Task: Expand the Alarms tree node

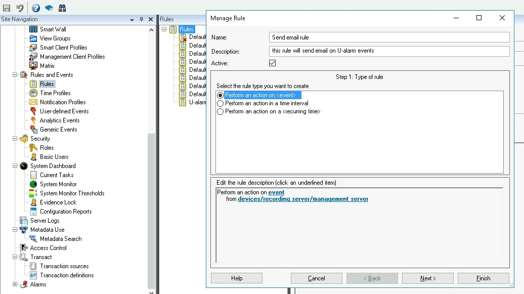Action: 15,284
